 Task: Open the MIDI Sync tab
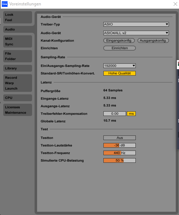(x=18, y=41)
